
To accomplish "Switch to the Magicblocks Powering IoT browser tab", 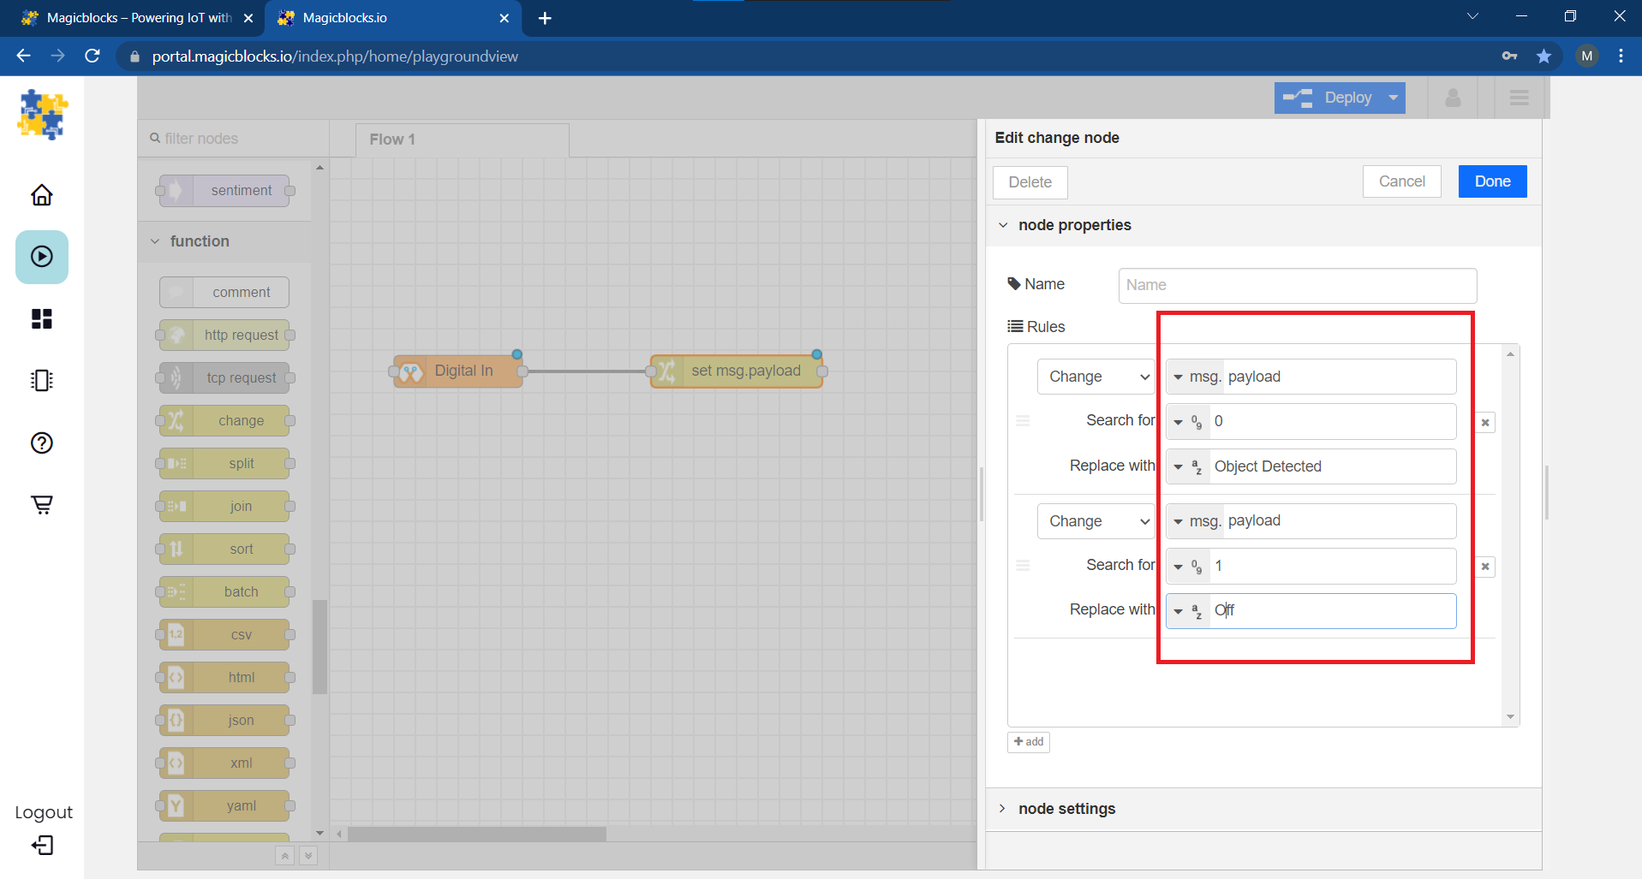I will point(128,17).
